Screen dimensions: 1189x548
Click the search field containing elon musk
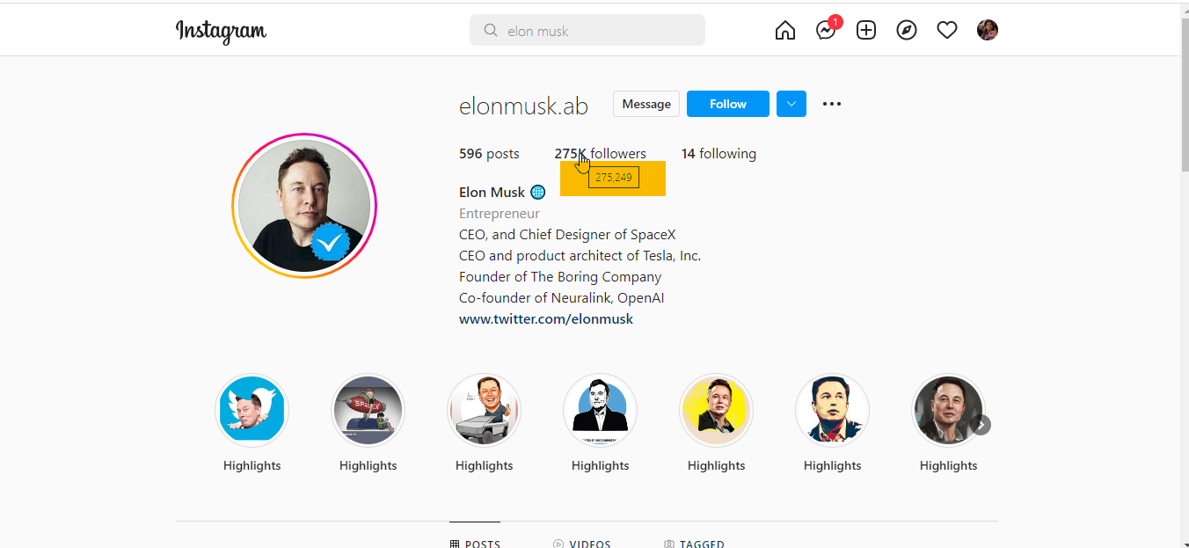(587, 31)
